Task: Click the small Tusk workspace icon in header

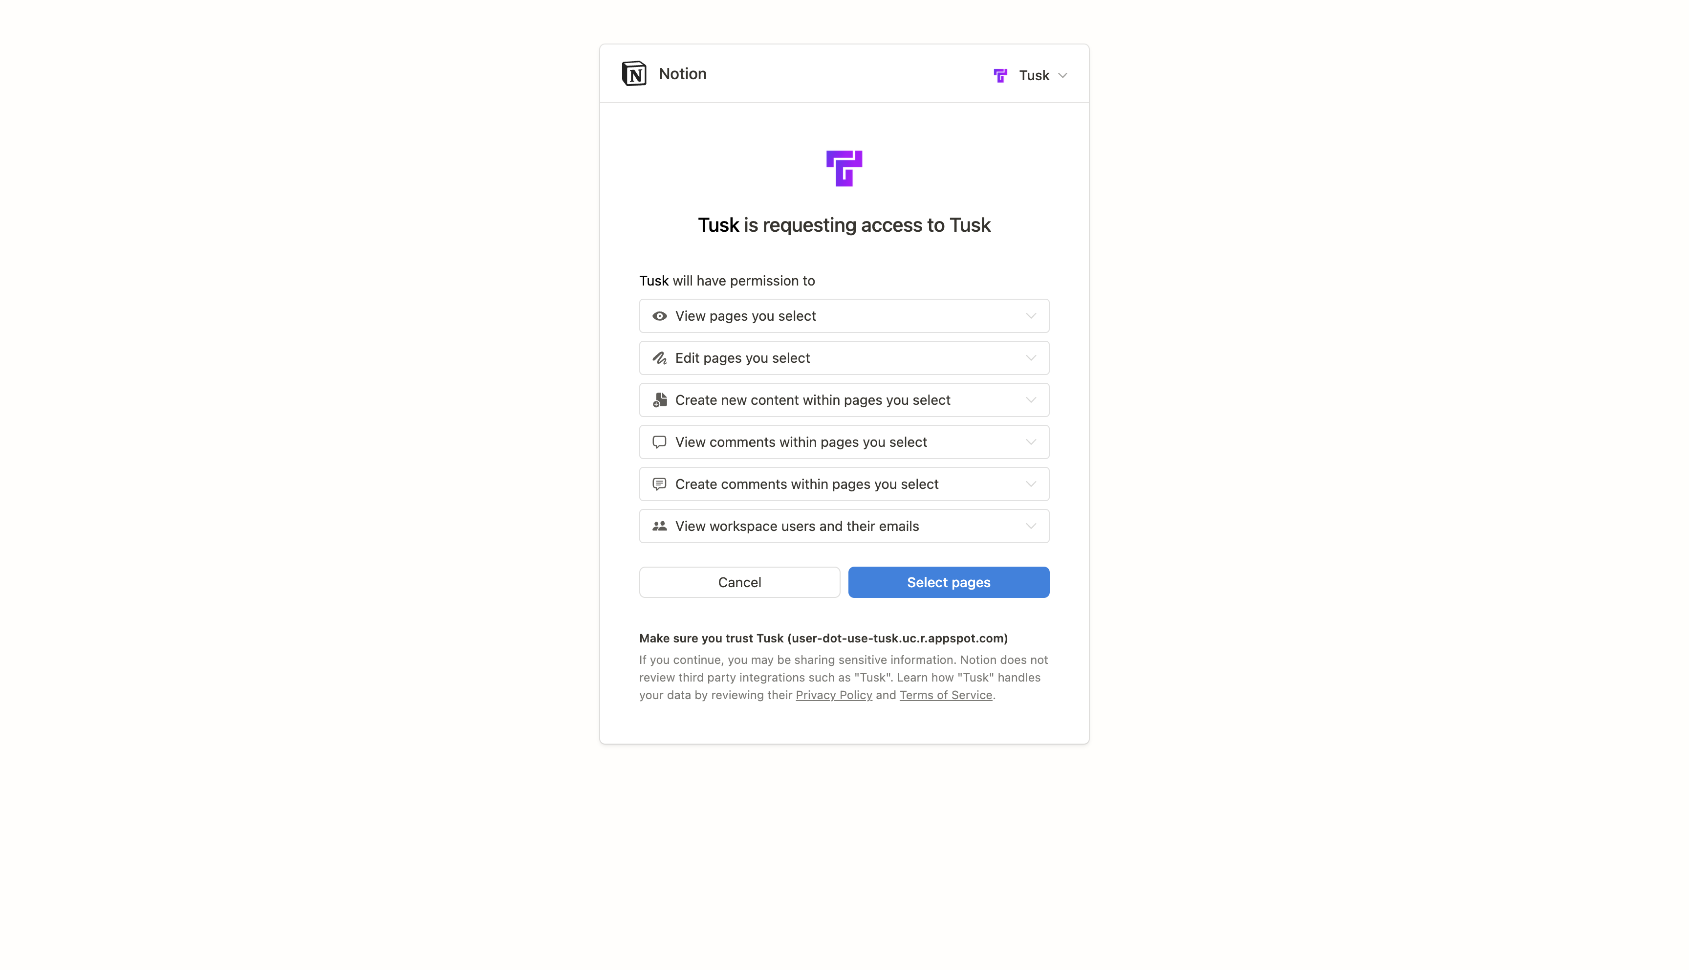Action: coord(1000,75)
